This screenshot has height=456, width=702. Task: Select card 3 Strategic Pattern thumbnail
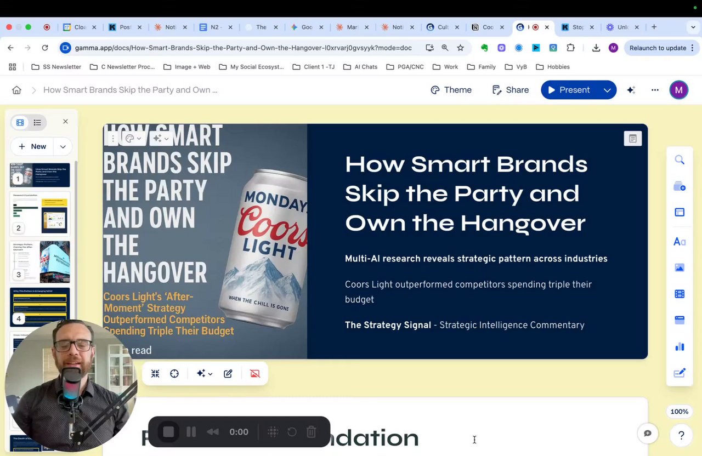tap(40, 261)
